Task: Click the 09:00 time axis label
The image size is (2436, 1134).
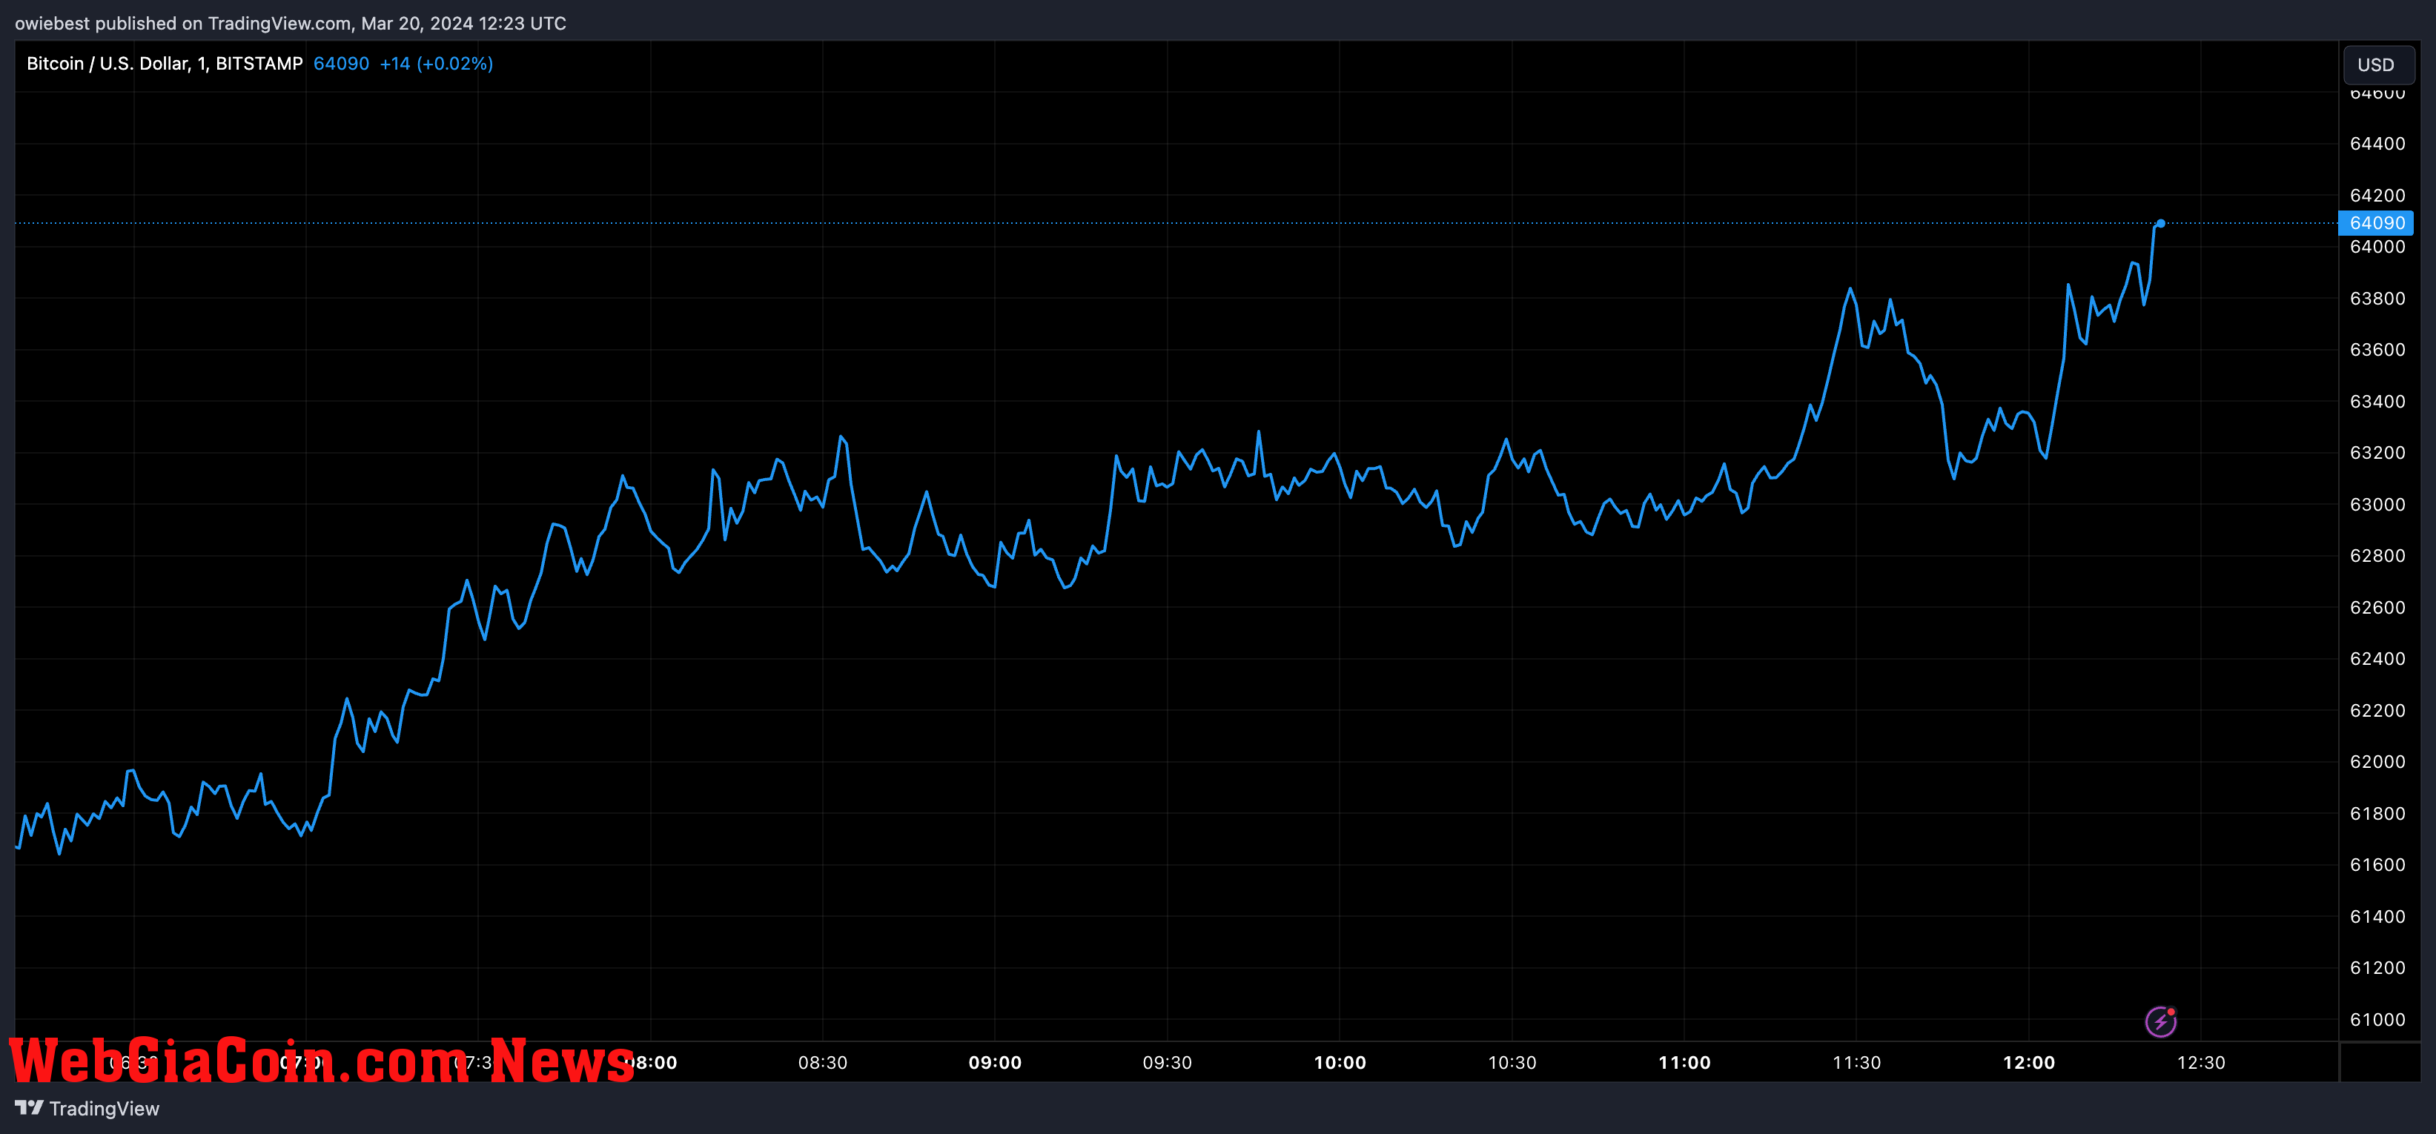Action: pyautogui.click(x=995, y=1062)
